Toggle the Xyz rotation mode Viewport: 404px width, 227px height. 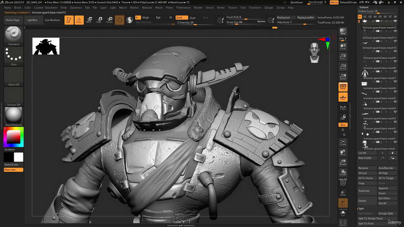pos(343,125)
